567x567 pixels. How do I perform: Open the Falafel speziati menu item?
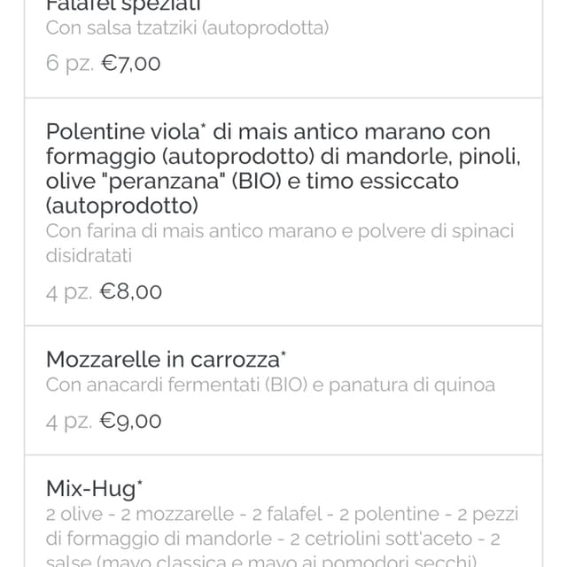283,49
